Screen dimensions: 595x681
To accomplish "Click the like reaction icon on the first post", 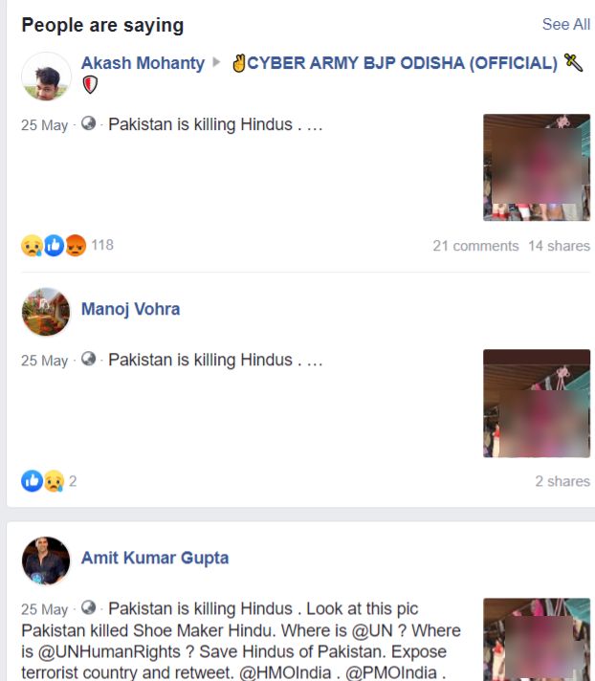I will pyautogui.click(x=54, y=246).
